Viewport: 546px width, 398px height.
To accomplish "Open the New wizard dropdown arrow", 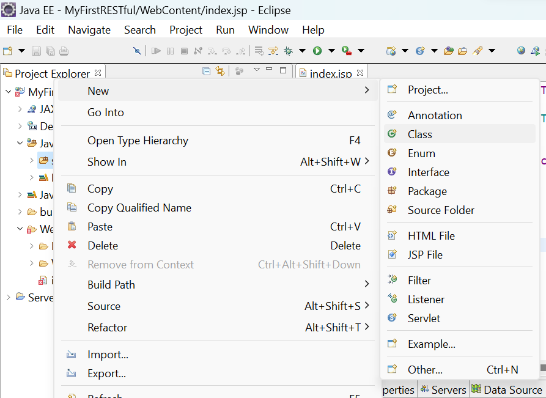I will [x=21, y=51].
